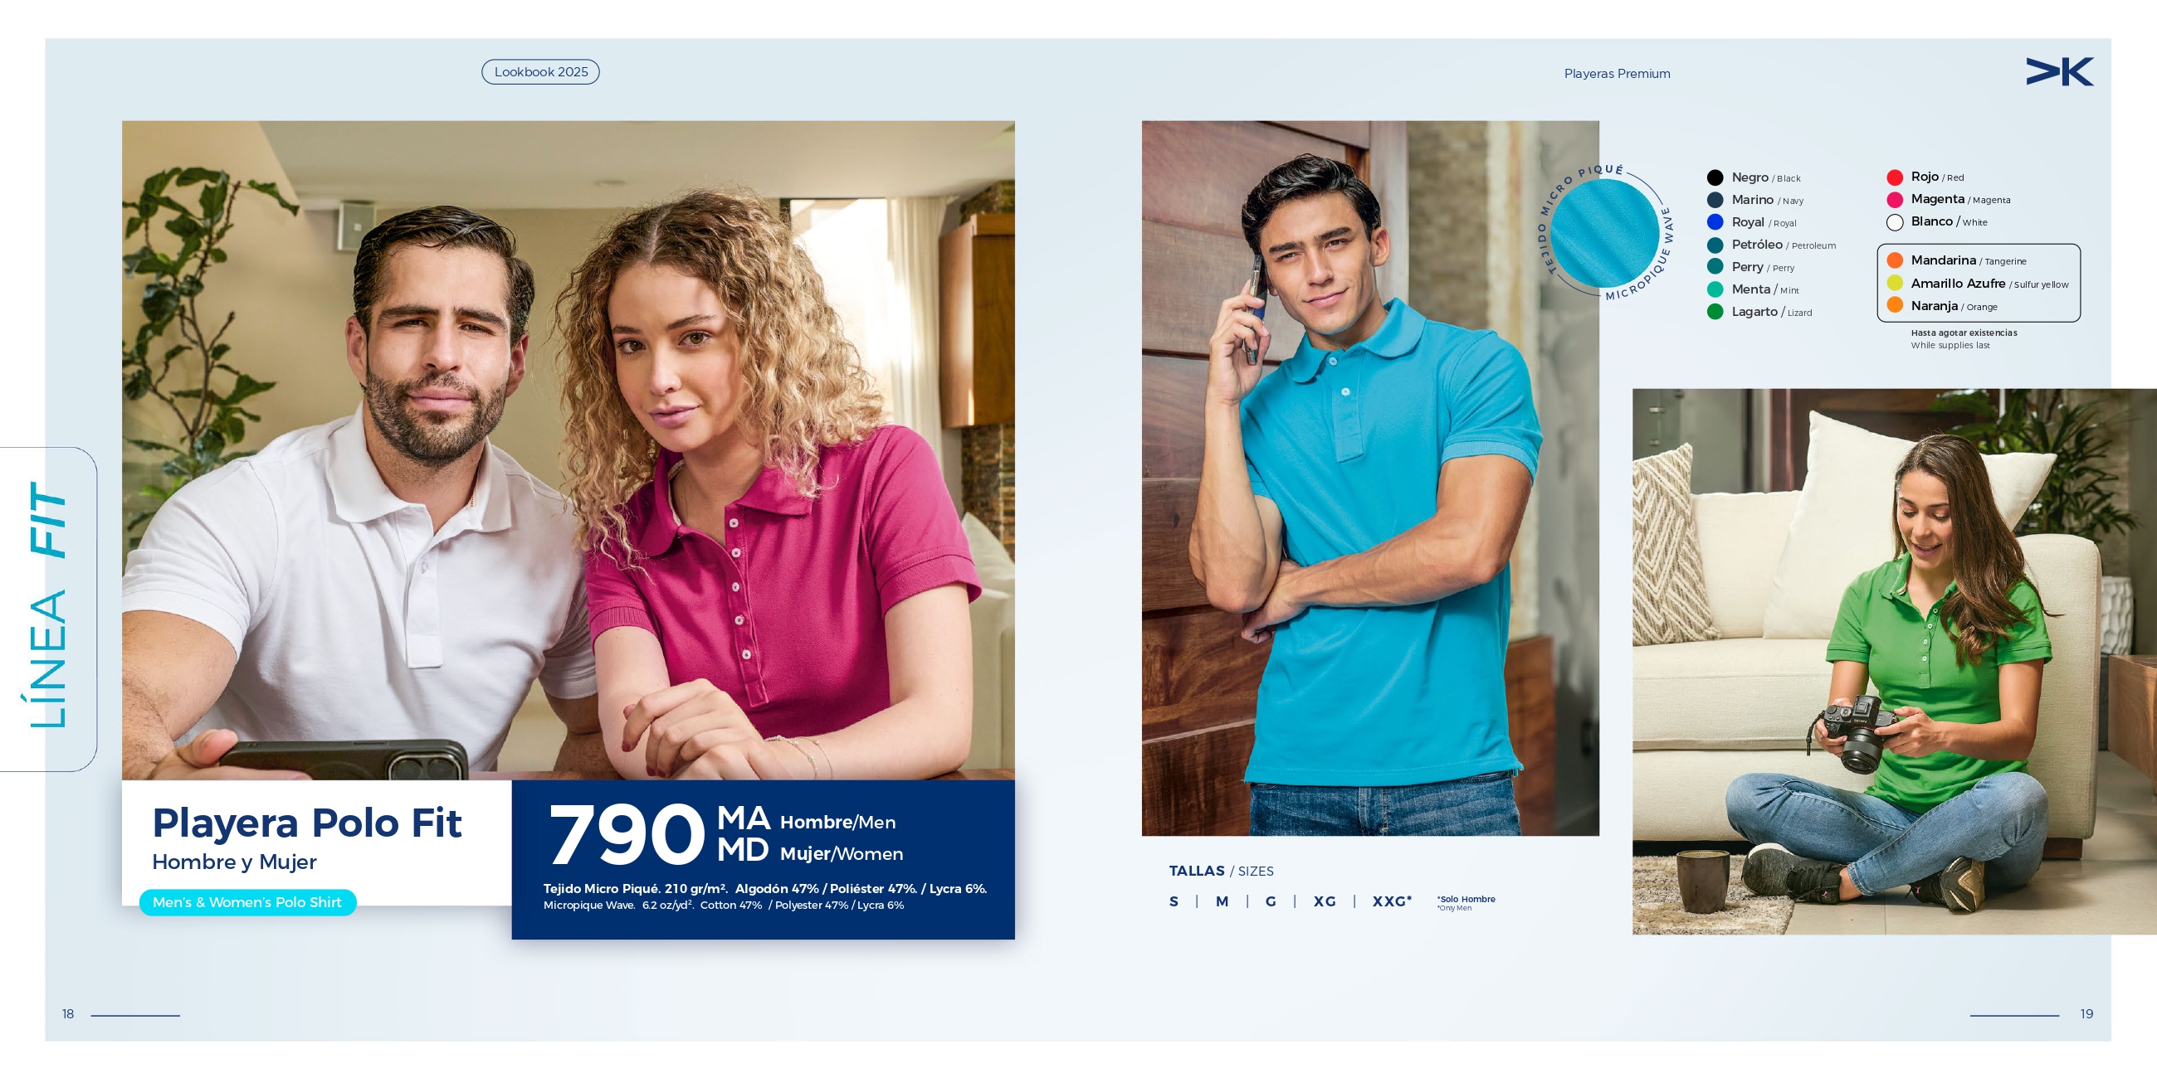Select the Menta mint color dot
This screenshot has width=2157, height=1078.
[x=1715, y=289]
